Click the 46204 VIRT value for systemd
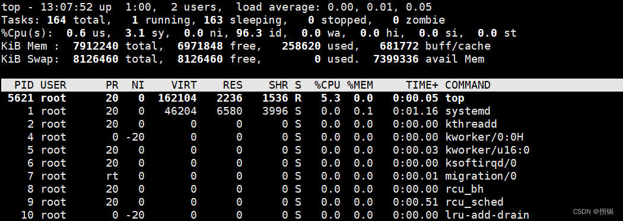This screenshot has width=623, height=221. [x=181, y=111]
